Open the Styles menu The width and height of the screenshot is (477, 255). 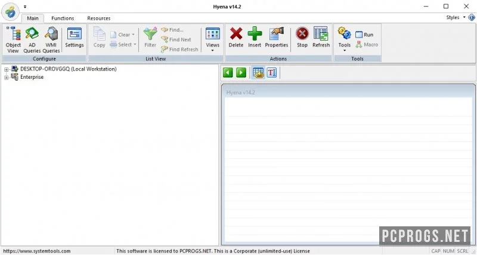pos(456,17)
